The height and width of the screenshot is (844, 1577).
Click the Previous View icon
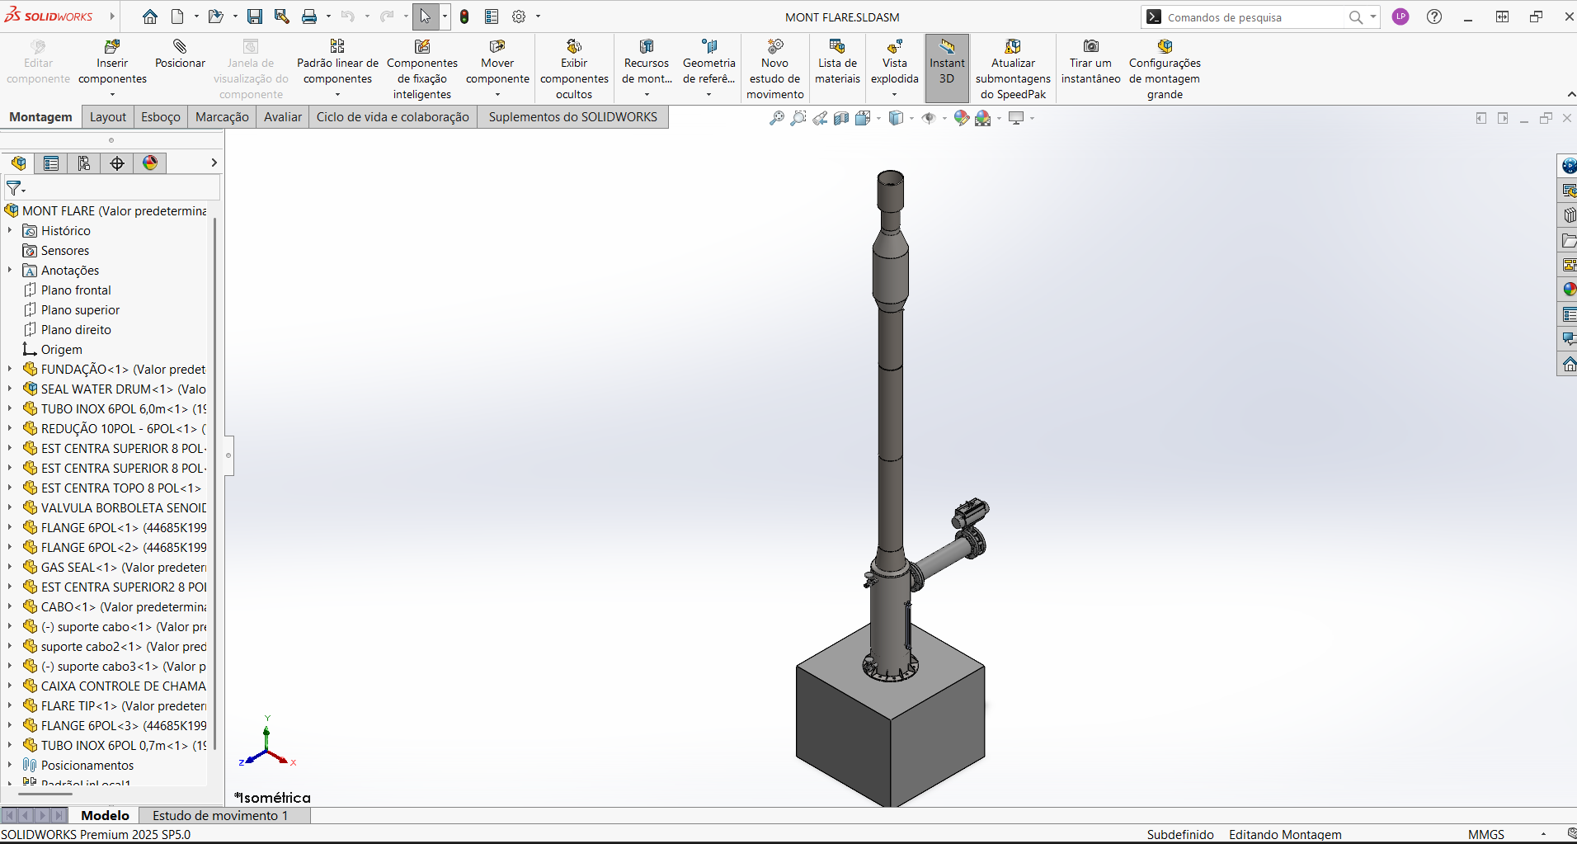[820, 118]
